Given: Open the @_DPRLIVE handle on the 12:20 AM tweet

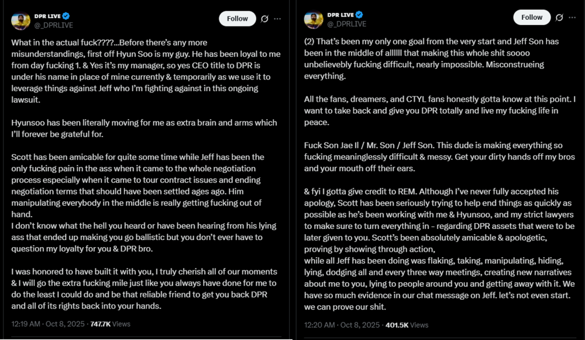Looking at the screenshot, I should point(346,24).
